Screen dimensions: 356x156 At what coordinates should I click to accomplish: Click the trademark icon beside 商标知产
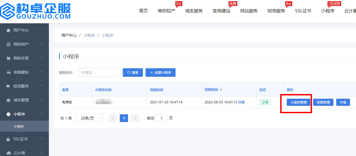[x=8, y=44]
